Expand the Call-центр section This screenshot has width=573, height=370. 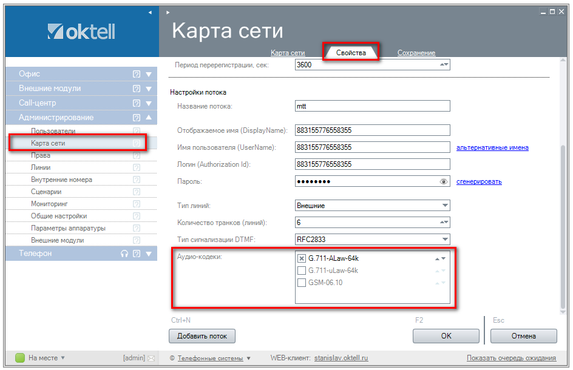coord(149,103)
